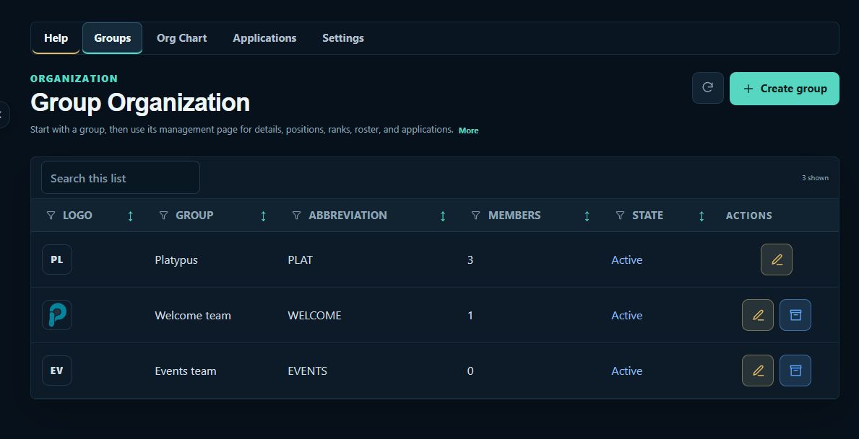The height and width of the screenshot is (439, 859).
Task: Click the PL logo of Platypus
Action: click(x=57, y=260)
